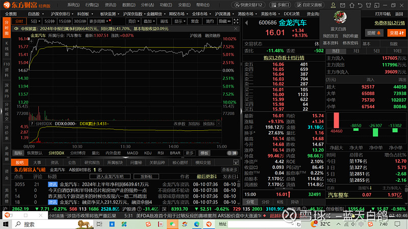
Task: Select the MACD indicator
Action: 133,153
